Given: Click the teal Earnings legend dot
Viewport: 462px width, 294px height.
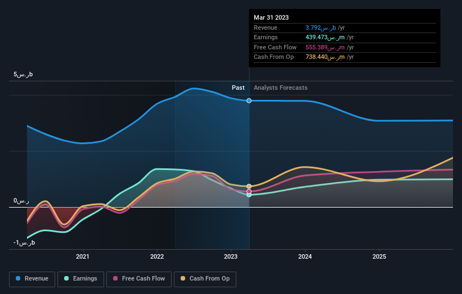Looking at the screenshot, I should [x=66, y=278].
